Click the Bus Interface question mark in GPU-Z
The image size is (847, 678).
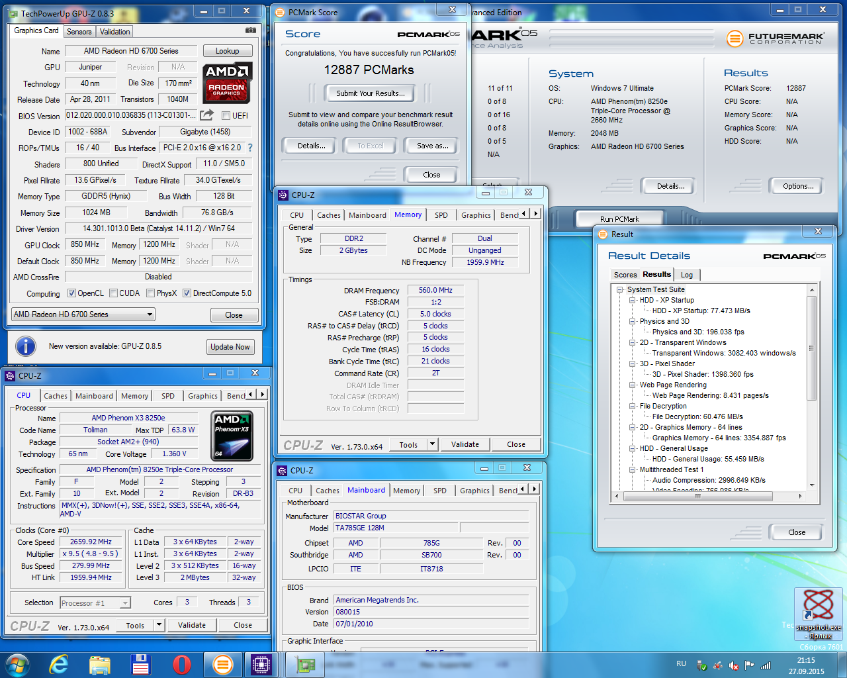click(x=250, y=148)
